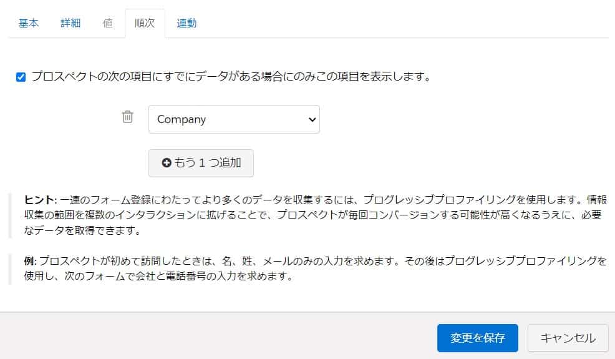The image size is (615, 359).
Task: Delete the Company field condition with trash icon
Action: [127, 117]
